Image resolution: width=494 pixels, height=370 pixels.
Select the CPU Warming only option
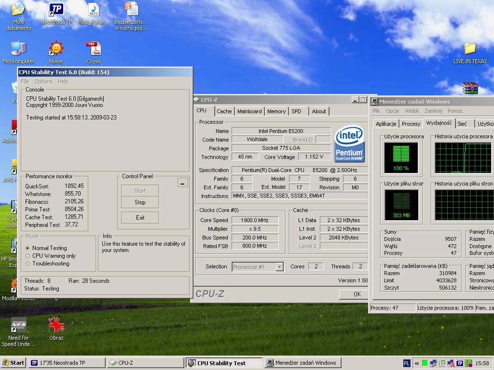pos(28,256)
